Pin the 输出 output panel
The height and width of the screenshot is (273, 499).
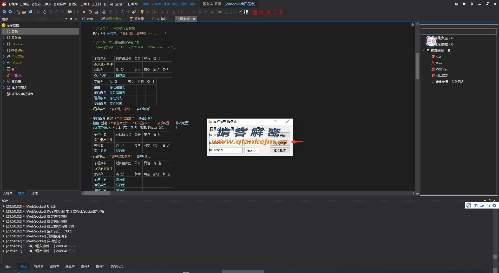(x=490, y=201)
